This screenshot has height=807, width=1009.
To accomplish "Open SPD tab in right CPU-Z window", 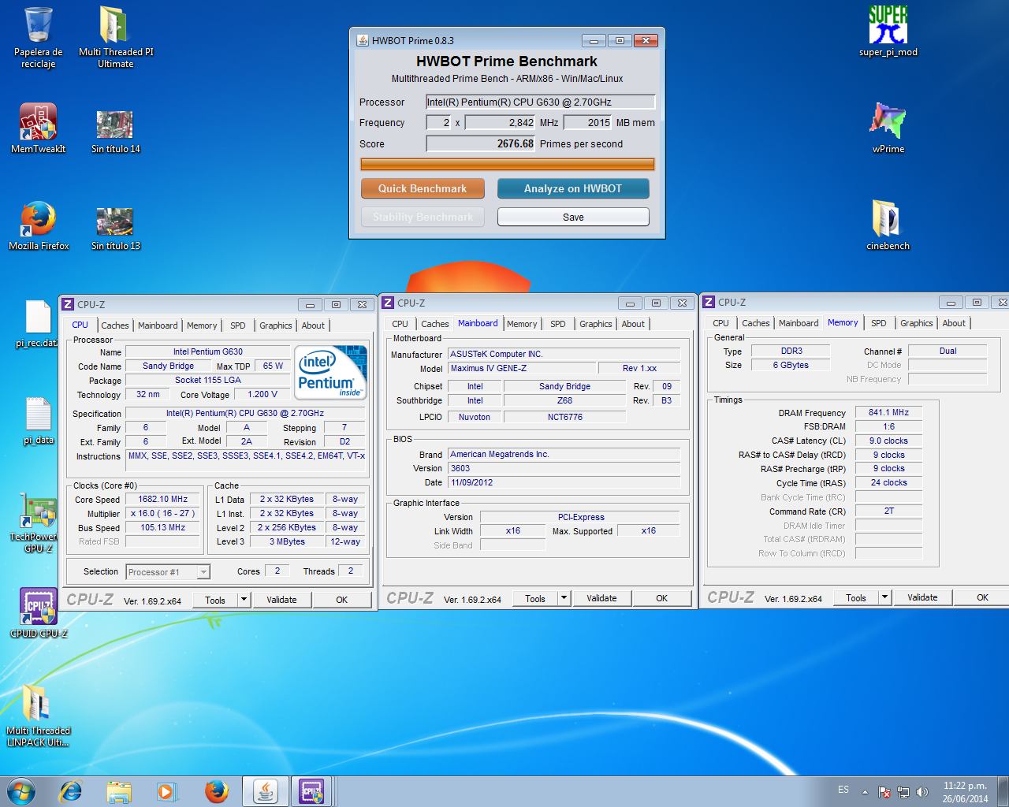I will [x=879, y=323].
